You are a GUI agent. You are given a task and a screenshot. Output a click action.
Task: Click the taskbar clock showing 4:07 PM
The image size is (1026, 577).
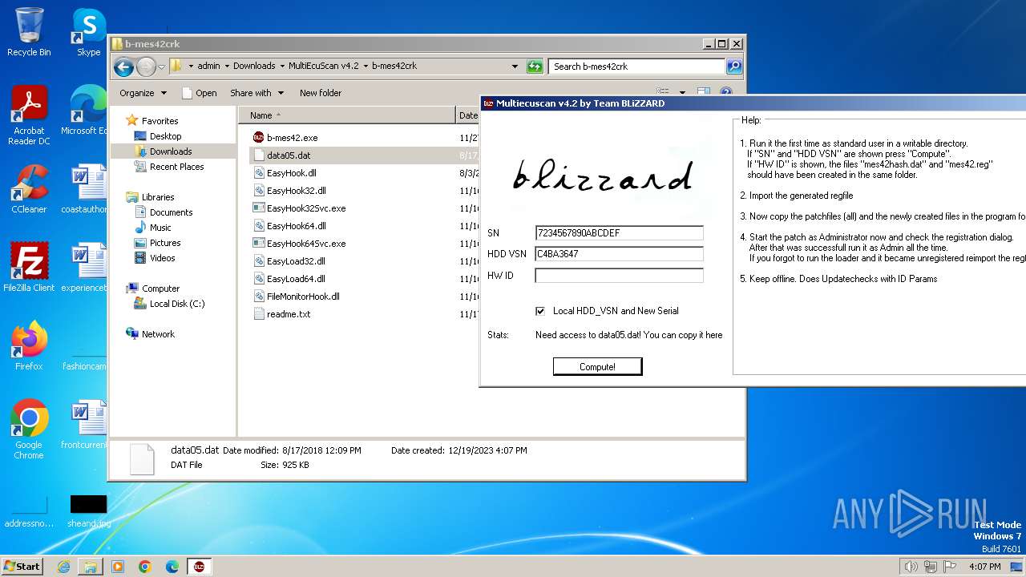984,567
